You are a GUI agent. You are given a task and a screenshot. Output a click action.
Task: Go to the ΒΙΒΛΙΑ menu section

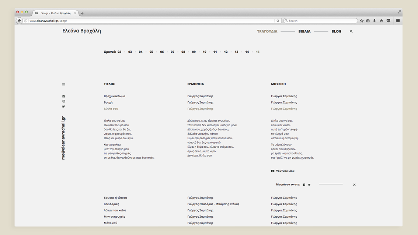coord(304,32)
